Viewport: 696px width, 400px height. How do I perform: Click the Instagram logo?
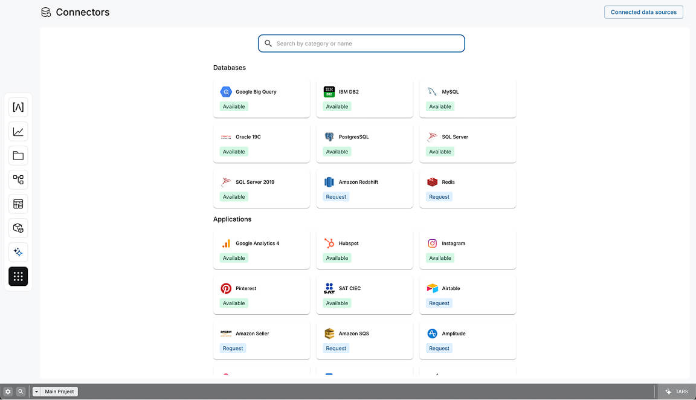point(433,244)
